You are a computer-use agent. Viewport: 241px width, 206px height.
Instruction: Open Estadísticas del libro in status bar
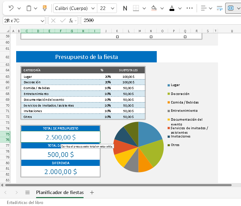[x=25, y=202]
